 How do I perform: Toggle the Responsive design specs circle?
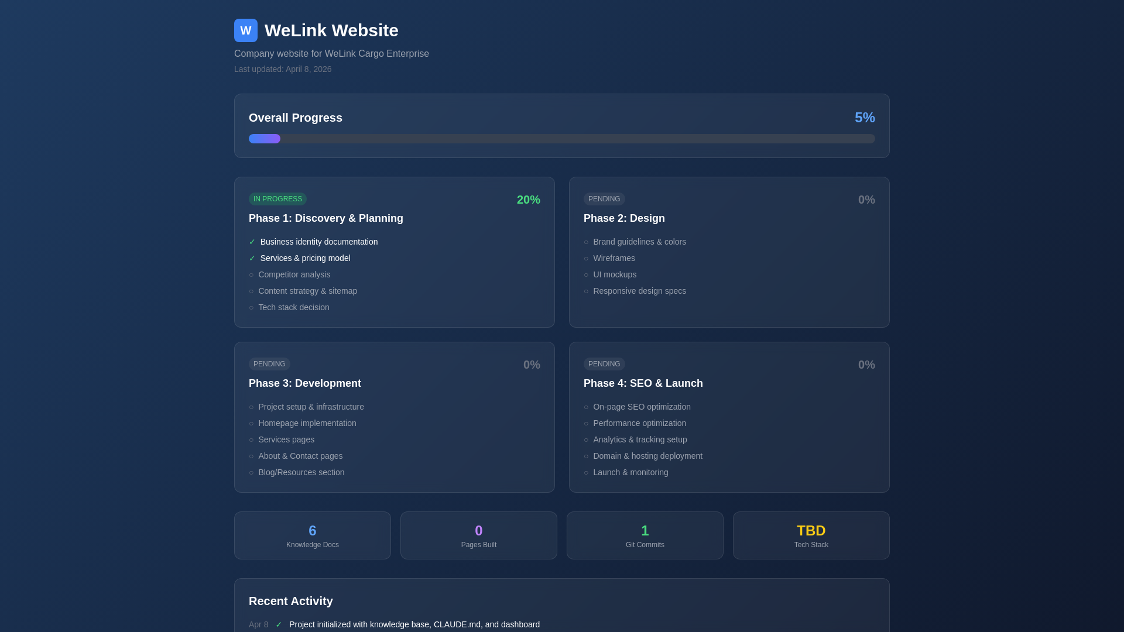click(x=586, y=291)
